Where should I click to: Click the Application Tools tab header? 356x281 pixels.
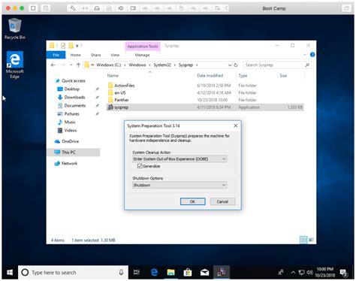click(x=143, y=46)
